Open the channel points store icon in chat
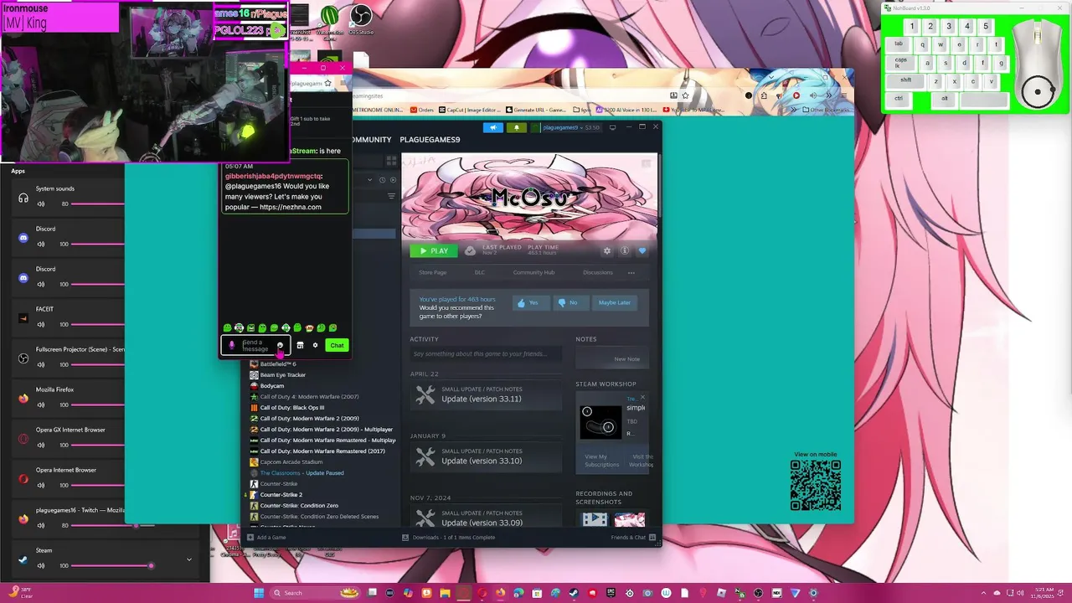This screenshot has height=603, width=1072. [x=300, y=345]
